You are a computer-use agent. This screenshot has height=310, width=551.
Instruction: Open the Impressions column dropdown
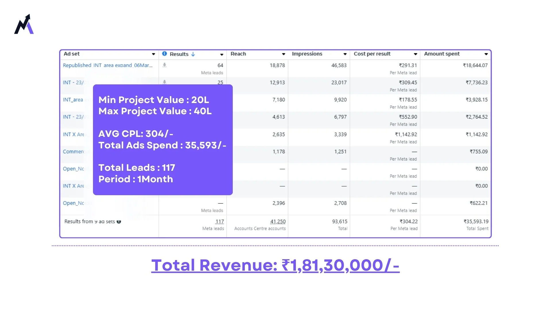[345, 54]
